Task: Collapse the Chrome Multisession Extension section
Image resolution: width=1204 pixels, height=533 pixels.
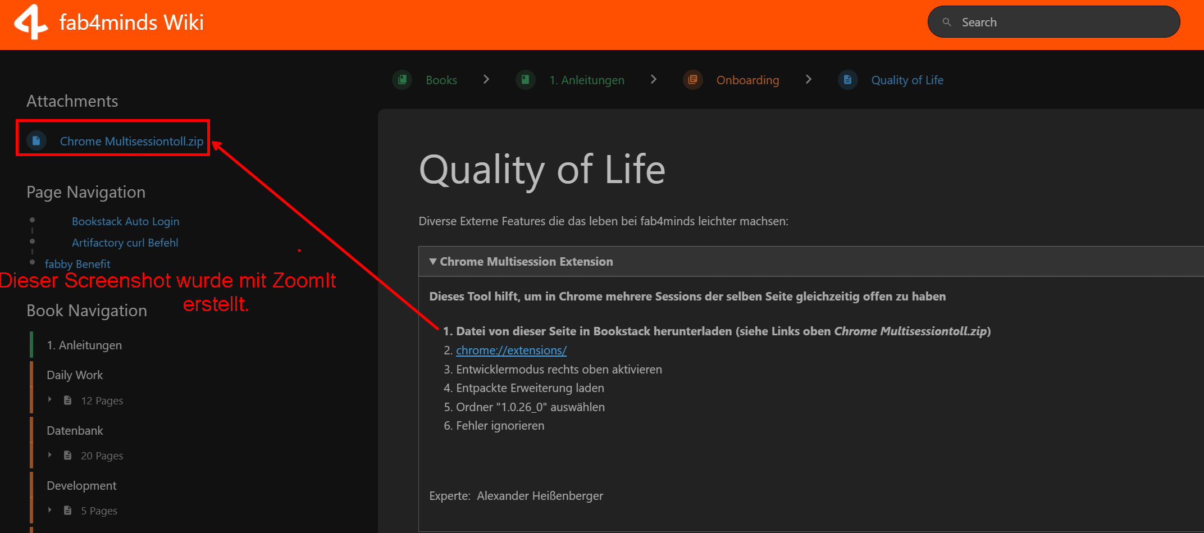Action: pos(433,262)
